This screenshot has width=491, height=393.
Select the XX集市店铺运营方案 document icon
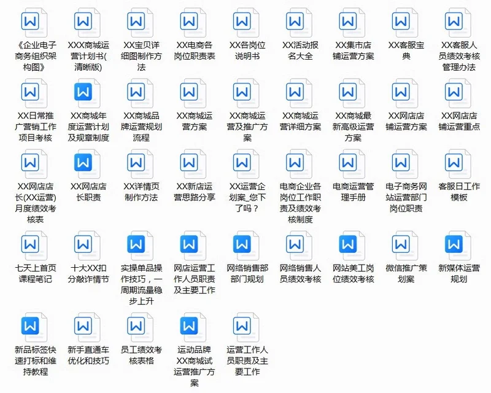[x=352, y=23]
